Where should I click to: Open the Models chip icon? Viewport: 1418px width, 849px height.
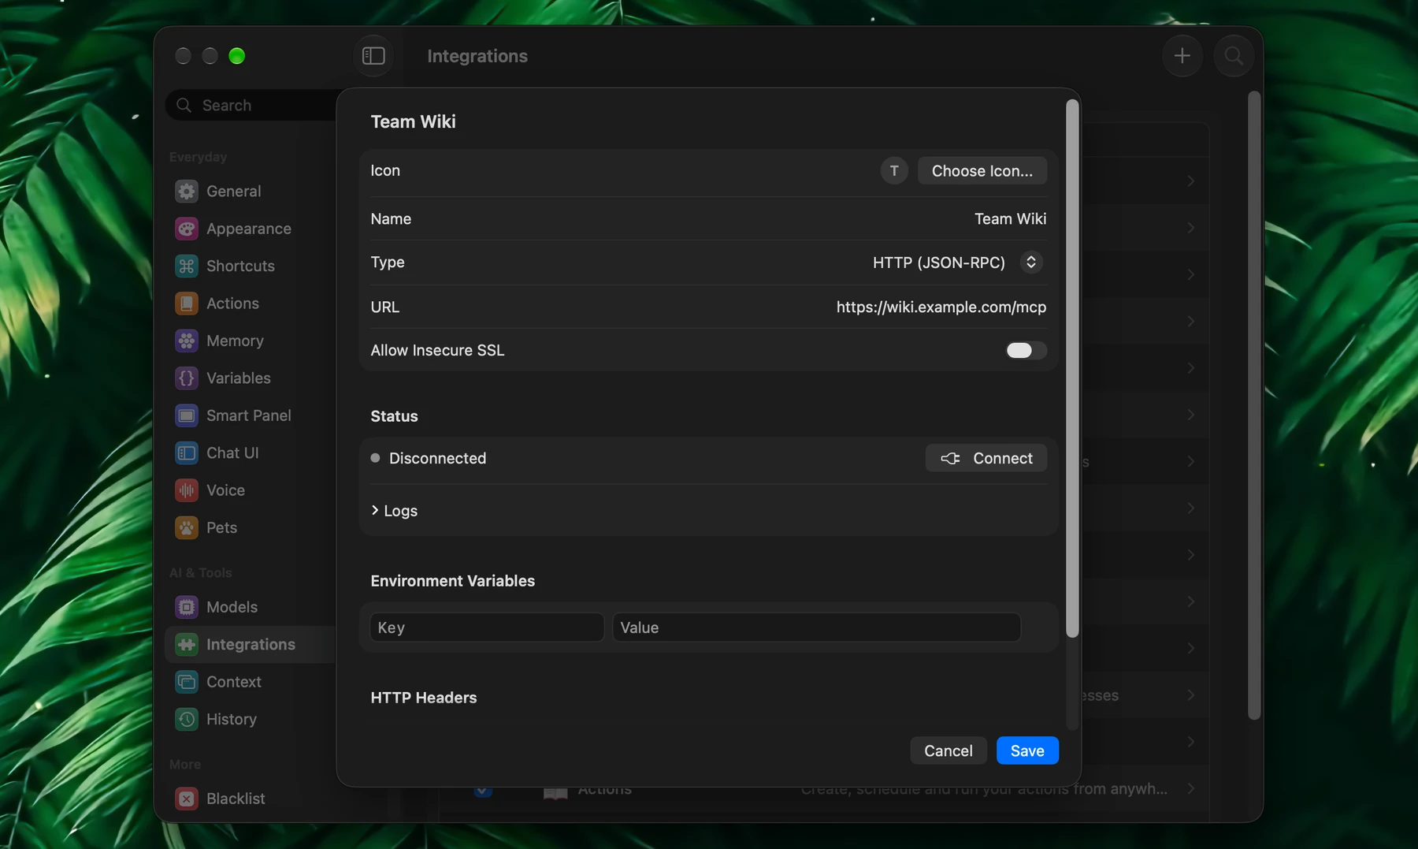187,607
